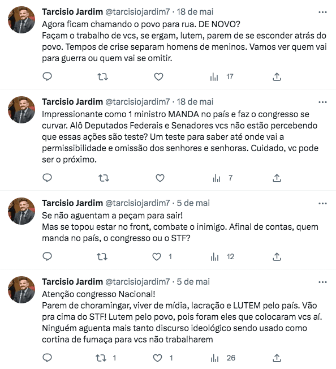The height and width of the screenshot is (369, 336).
Task: Open Tarcisio Jardim profile name on first tweet
Action: click(72, 12)
